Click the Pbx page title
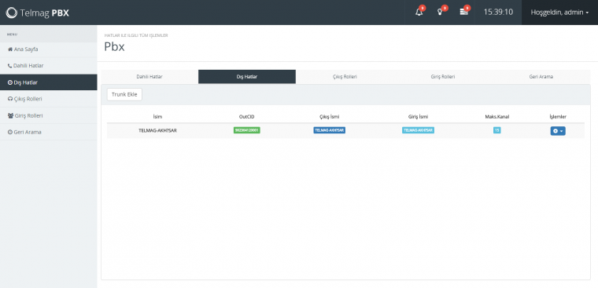Screen dimensions: 598x288 [x=114, y=46]
